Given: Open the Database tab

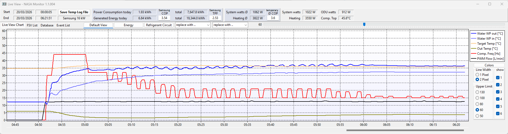Looking at the screenshot, I should coord(47,25).
